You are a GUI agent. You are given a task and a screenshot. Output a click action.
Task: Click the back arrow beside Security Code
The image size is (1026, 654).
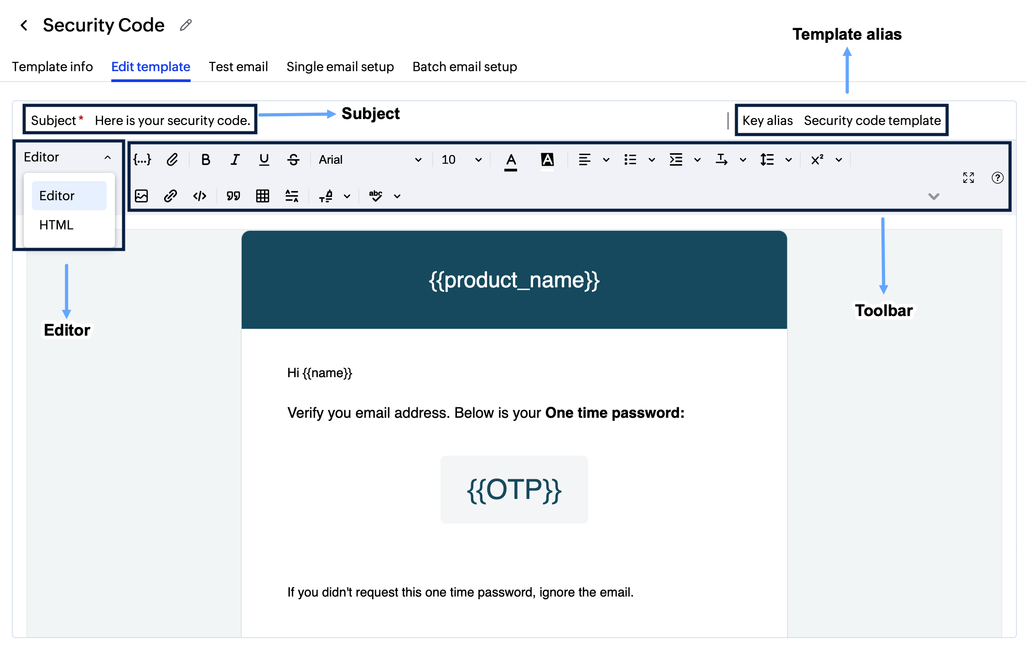coord(24,25)
